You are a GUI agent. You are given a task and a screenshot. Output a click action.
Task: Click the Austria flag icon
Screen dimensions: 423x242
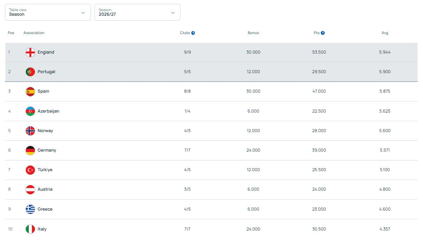coord(30,190)
